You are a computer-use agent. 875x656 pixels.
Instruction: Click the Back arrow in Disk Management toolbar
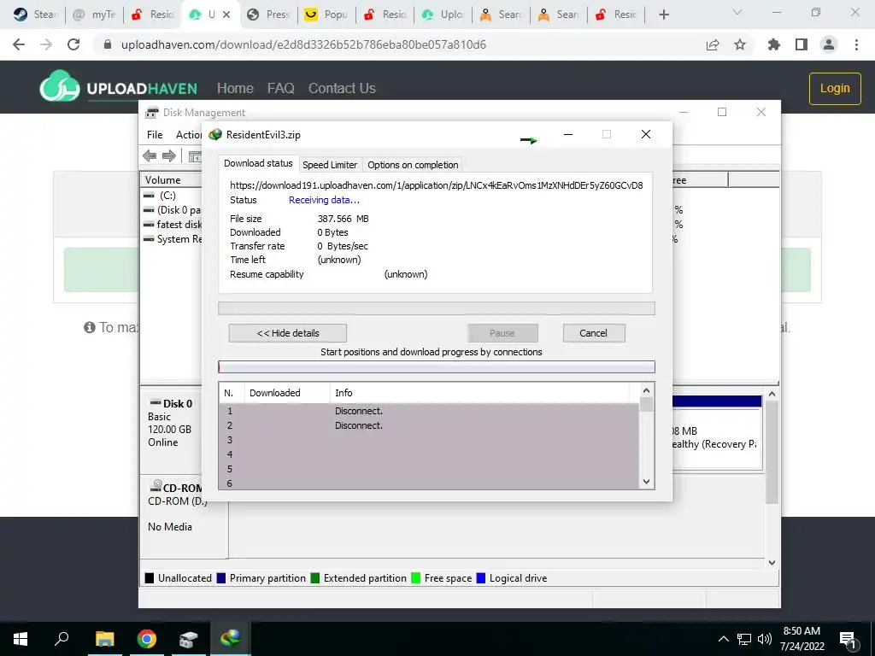tap(150, 156)
